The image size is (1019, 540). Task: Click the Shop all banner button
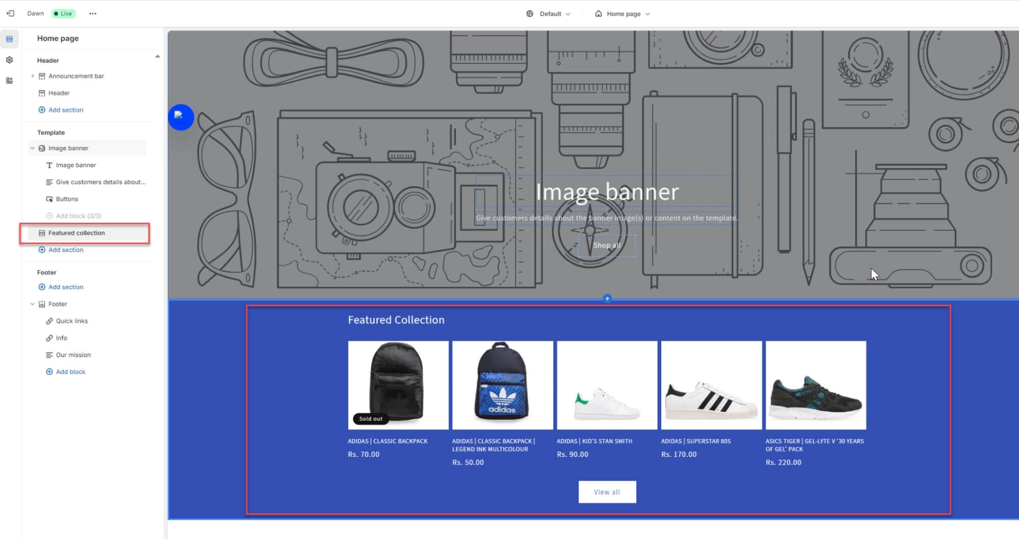(607, 246)
